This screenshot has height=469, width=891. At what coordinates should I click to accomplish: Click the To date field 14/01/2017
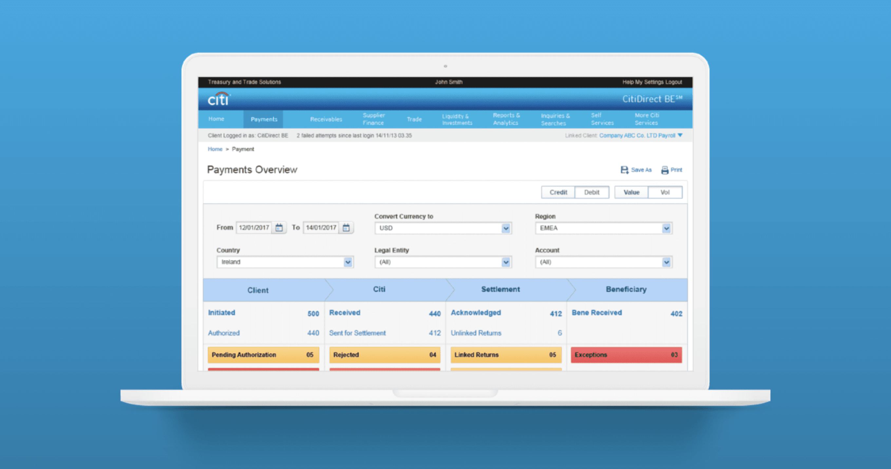[321, 228]
